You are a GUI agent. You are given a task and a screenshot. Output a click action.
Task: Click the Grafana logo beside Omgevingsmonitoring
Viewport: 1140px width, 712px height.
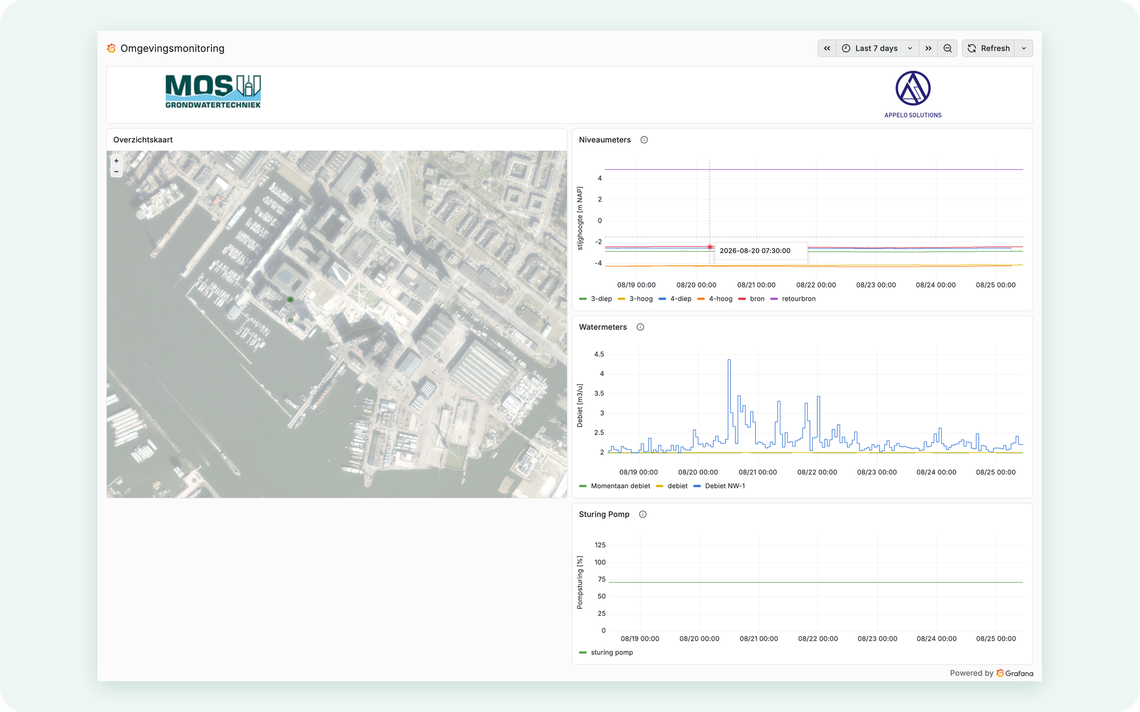tap(112, 48)
